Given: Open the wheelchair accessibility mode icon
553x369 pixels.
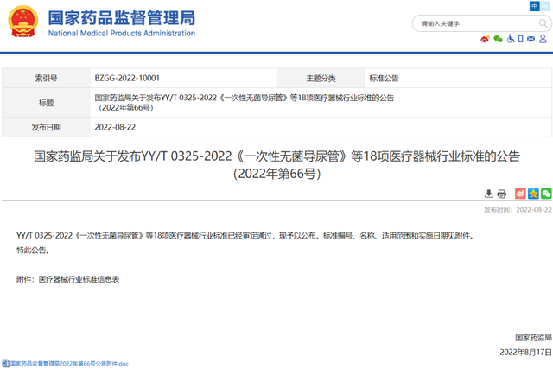Looking at the screenshot, I should [511, 39].
